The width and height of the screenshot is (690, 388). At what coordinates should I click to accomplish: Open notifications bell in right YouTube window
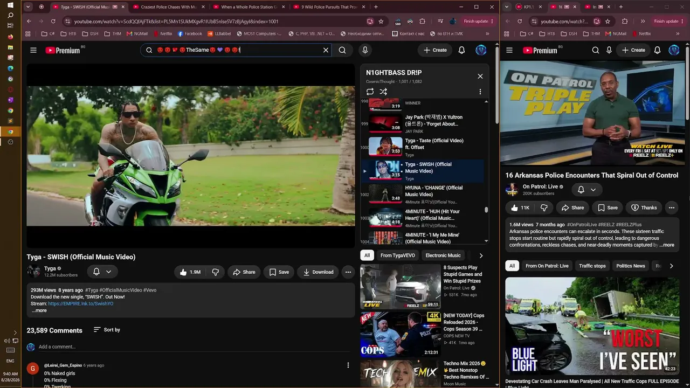click(x=657, y=50)
